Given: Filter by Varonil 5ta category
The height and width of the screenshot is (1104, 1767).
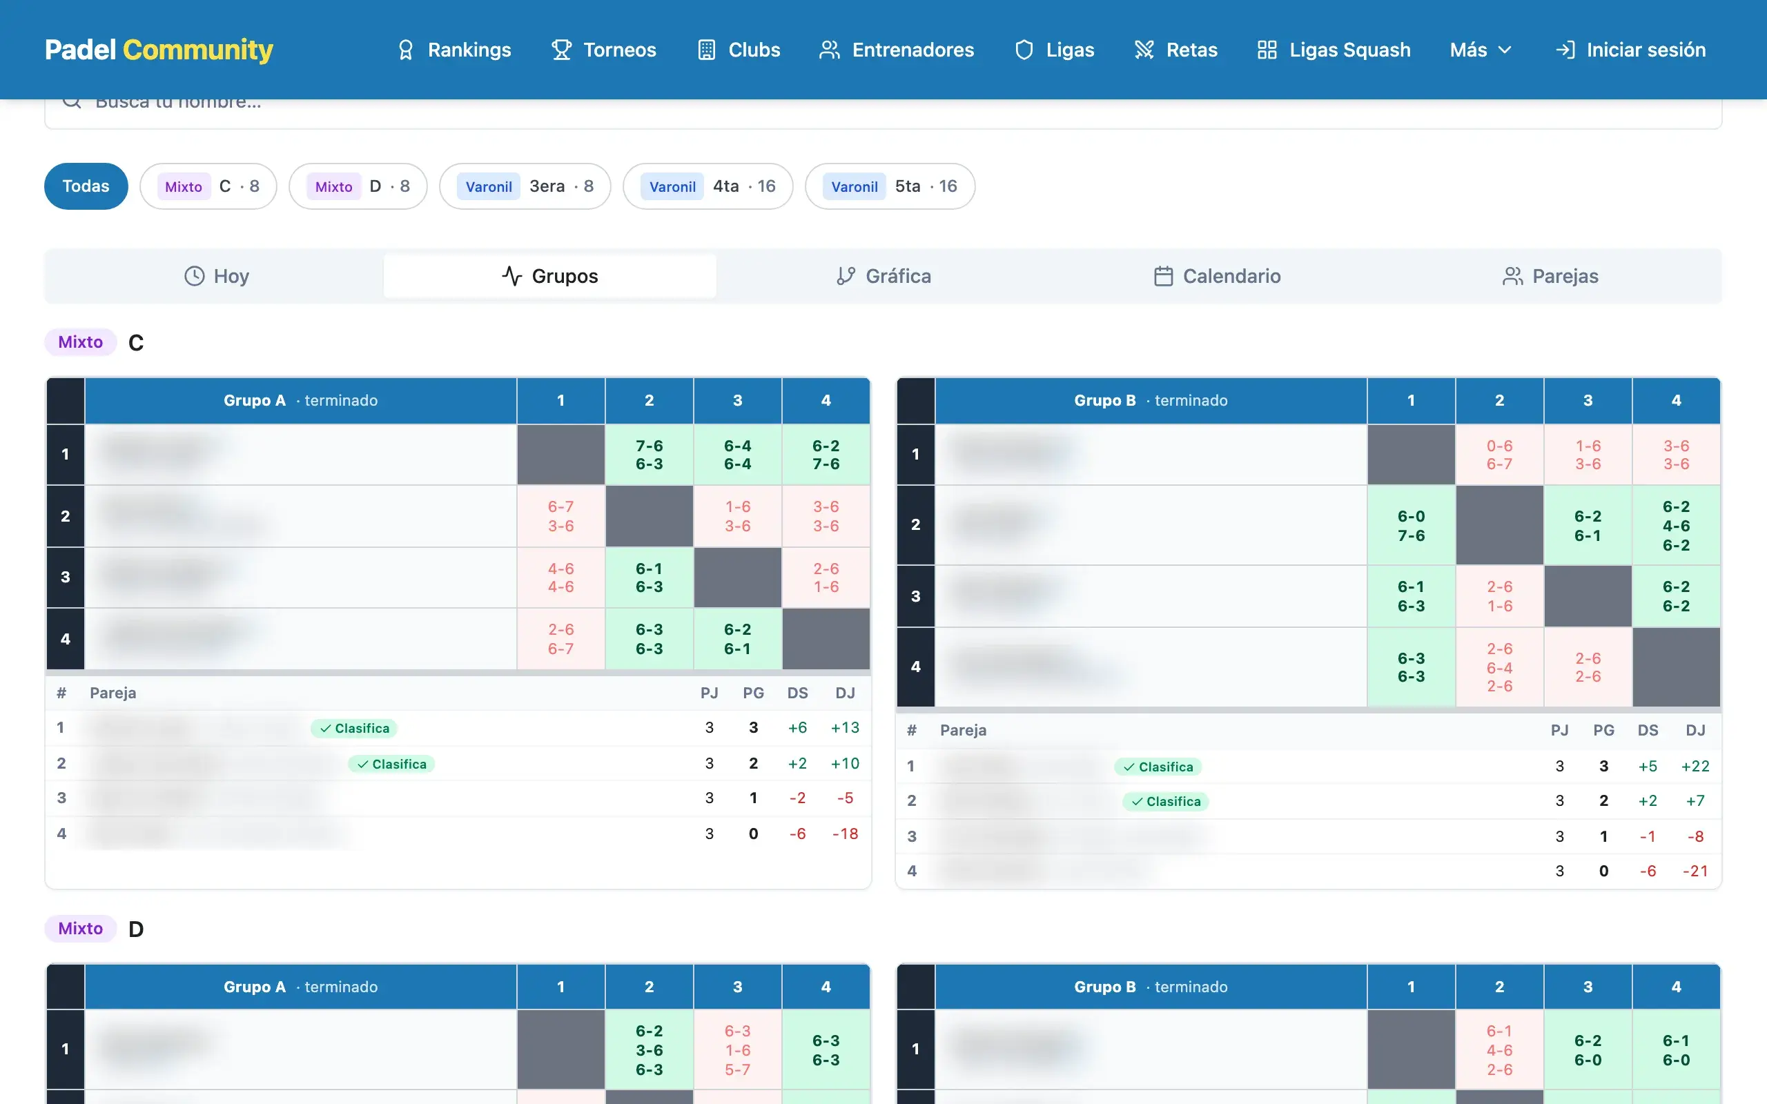Looking at the screenshot, I should coord(890,186).
